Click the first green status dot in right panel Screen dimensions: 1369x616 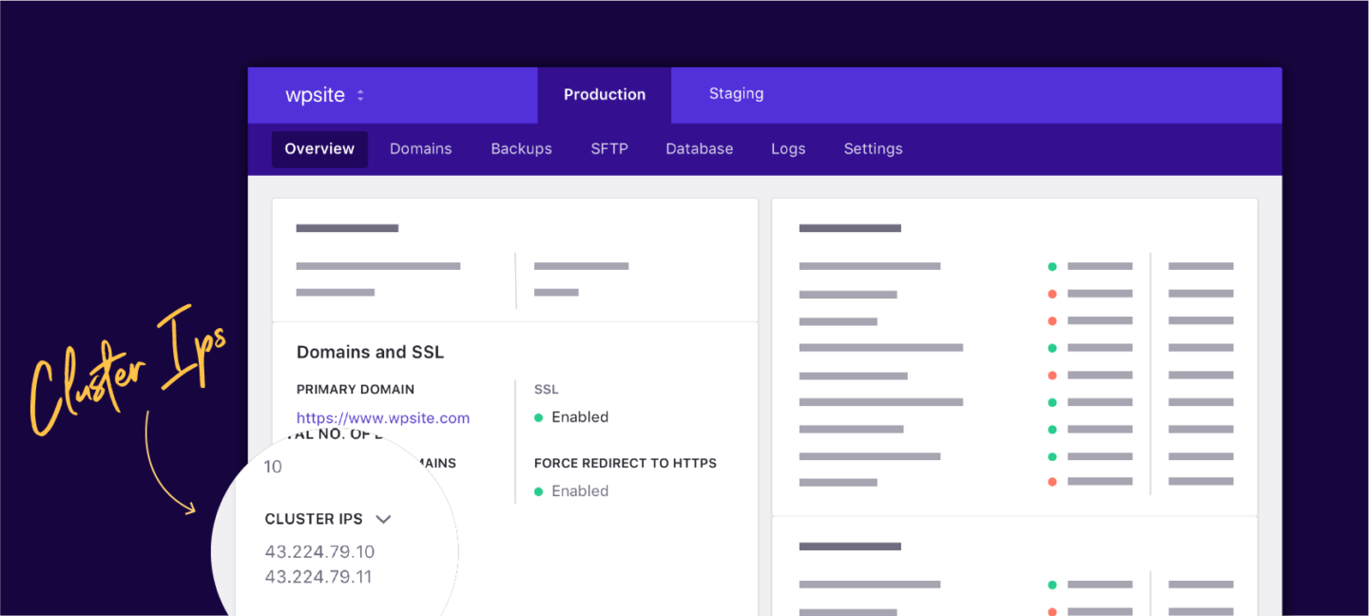pos(1052,267)
